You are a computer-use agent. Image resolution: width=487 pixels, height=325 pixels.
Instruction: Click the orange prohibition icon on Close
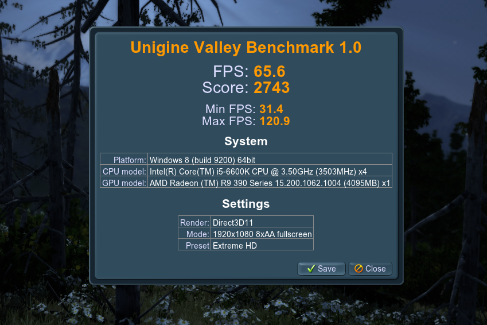click(359, 269)
